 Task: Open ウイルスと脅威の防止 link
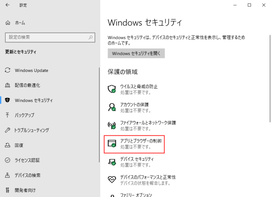(x=139, y=86)
